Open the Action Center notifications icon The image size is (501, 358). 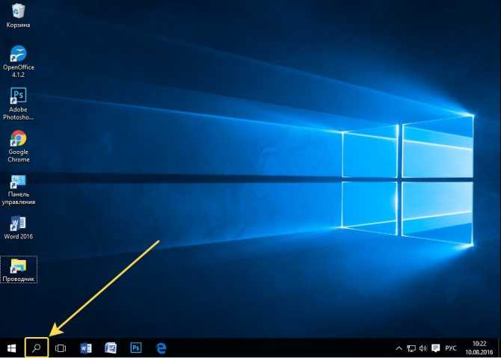[435, 348]
